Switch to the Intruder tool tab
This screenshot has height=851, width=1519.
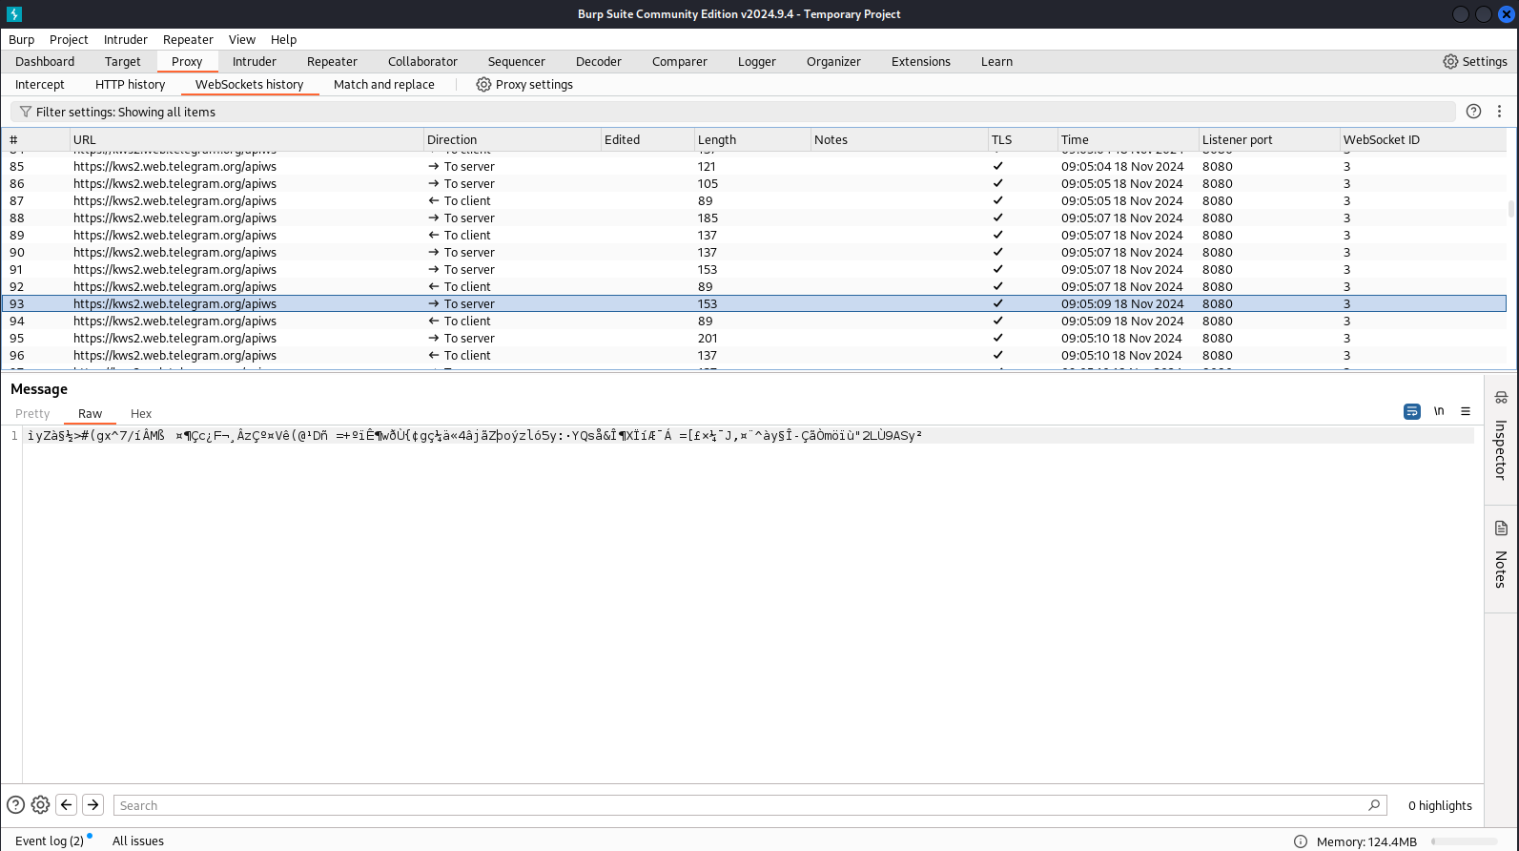point(255,61)
